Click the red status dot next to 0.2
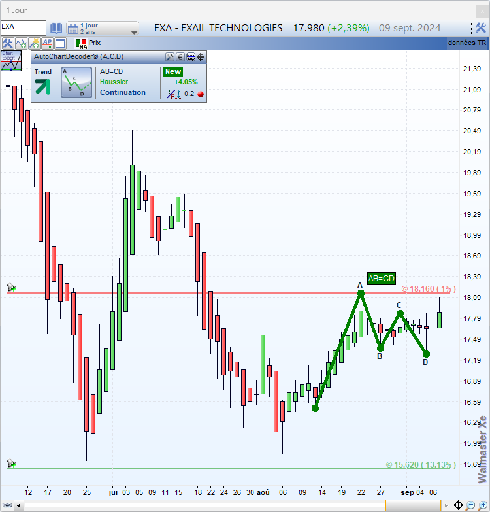Image resolution: width=490 pixels, height=512 pixels. (201, 94)
